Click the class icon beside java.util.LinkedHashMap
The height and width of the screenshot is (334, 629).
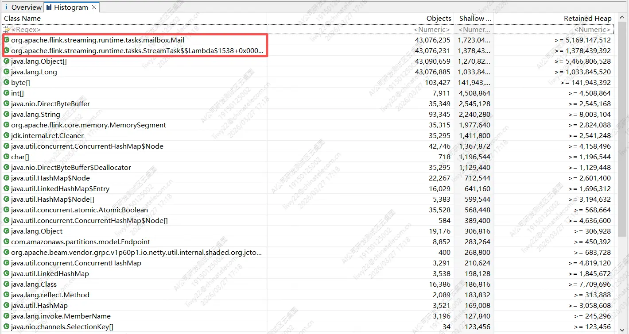7,273
